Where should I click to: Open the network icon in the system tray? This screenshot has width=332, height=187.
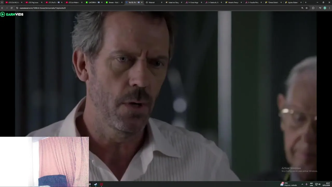click(x=316, y=184)
